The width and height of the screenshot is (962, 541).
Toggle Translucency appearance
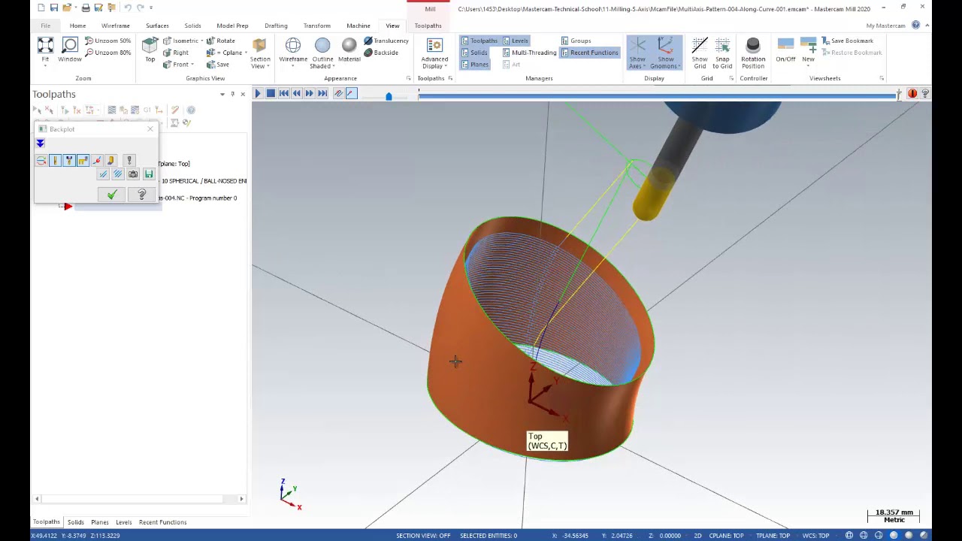point(386,41)
